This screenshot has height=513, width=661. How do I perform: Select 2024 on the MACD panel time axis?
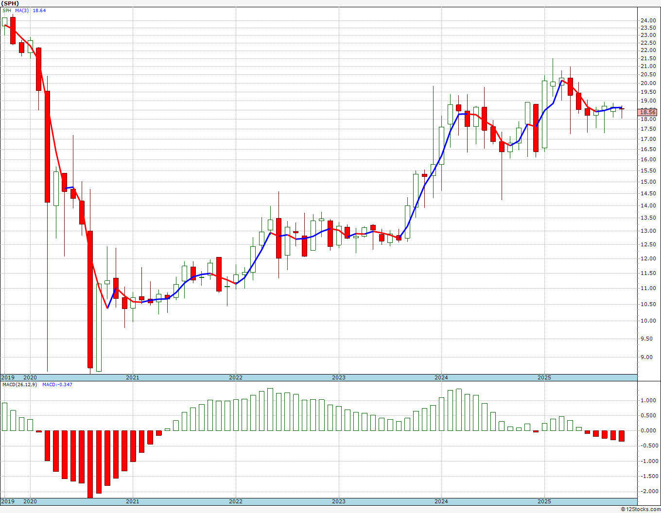[x=441, y=501]
